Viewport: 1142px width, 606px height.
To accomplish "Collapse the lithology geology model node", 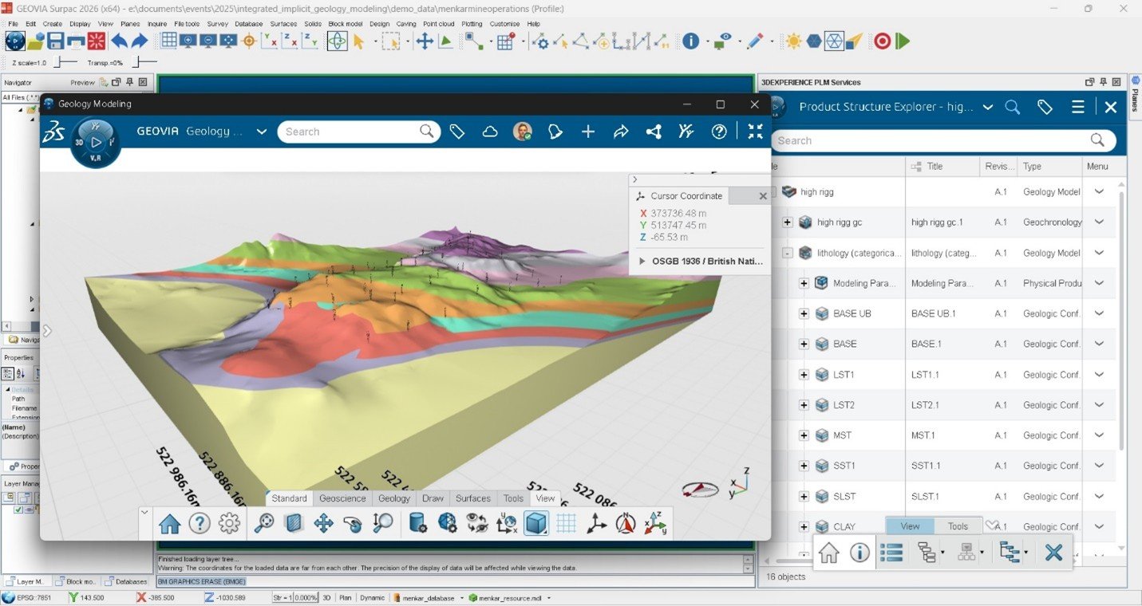I will [788, 253].
